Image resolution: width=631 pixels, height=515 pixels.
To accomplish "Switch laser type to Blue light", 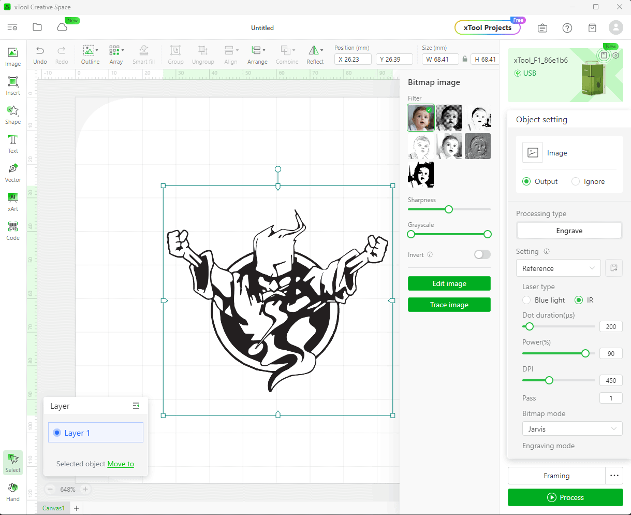I will point(526,300).
